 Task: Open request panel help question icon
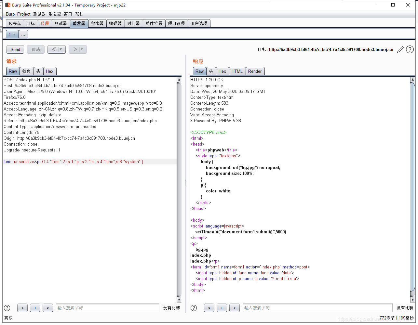tap(7, 308)
